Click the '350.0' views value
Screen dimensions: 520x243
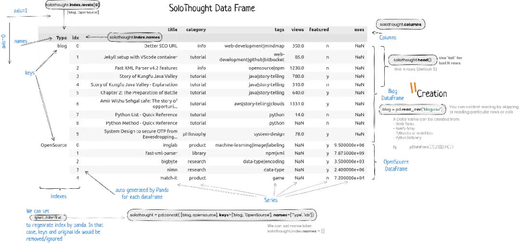pyautogui.click(x=298, y=46)
